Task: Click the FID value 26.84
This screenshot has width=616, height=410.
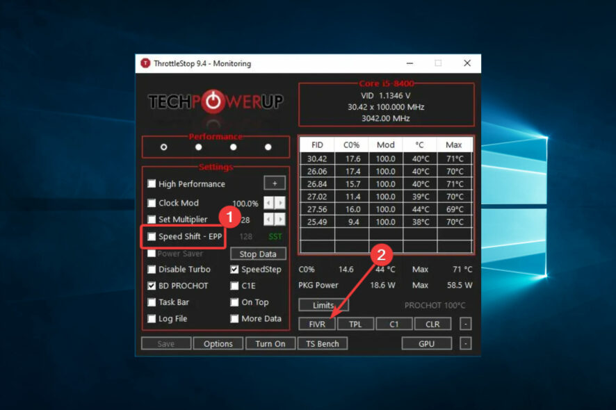Action: (317, 184)
